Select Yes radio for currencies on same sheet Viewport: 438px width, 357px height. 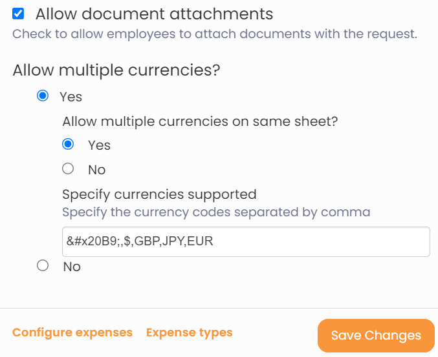(x=68, y=145)
